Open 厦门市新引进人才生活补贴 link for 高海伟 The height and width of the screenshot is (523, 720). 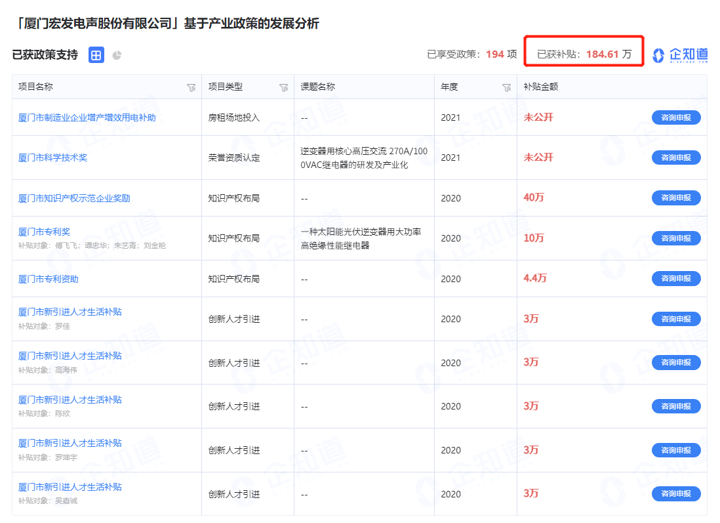(x=70, y=356)
